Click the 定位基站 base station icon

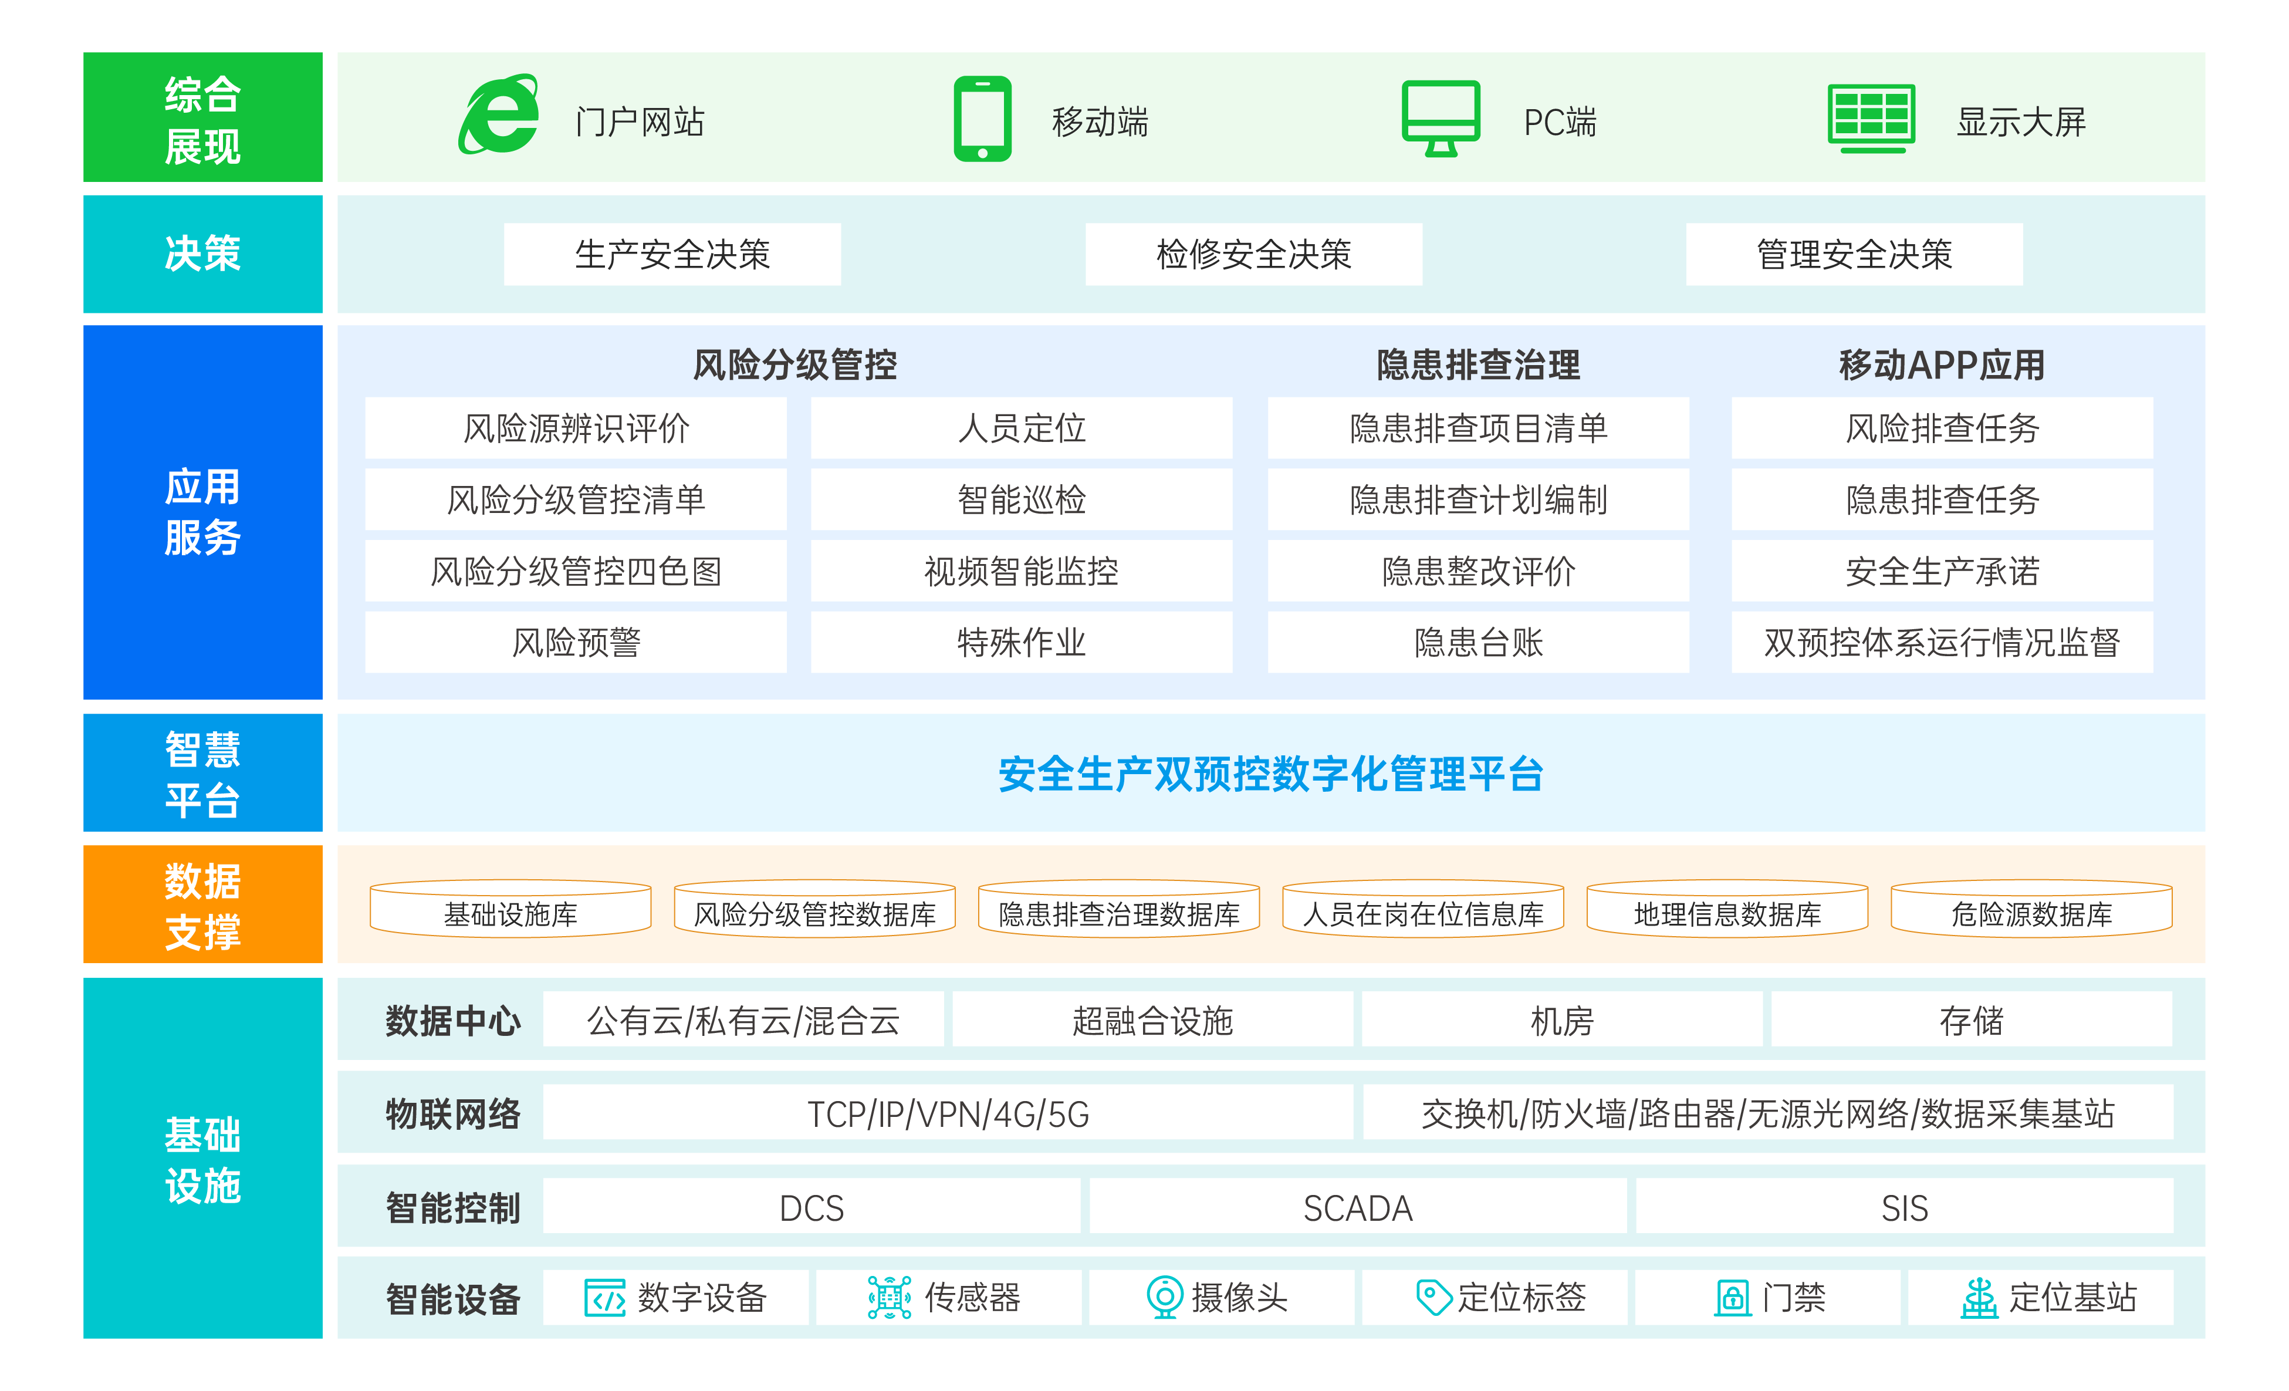point(1980,1297)
